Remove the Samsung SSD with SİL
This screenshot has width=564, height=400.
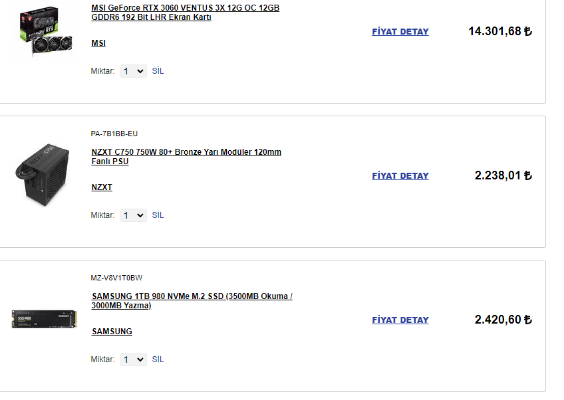158,359
